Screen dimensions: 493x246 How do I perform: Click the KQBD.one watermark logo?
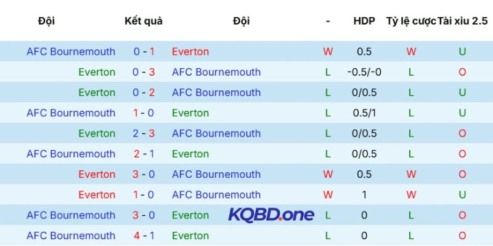click(271, 215)
